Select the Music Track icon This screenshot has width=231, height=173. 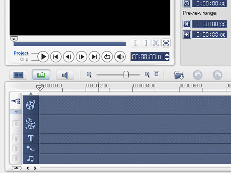pyautogui.click(x=31, y=159)
